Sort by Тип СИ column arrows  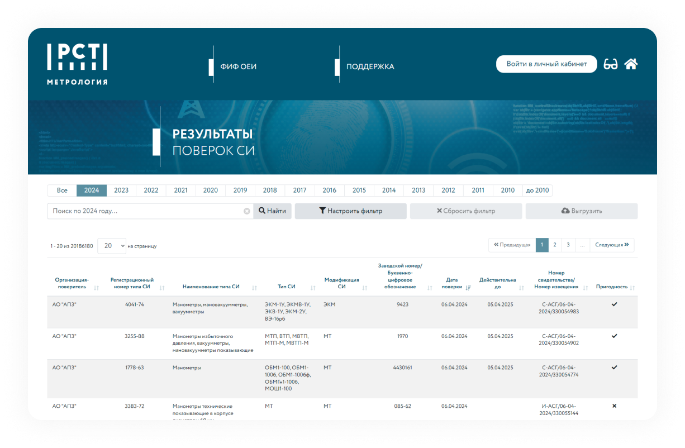click(x=313, y=288)
